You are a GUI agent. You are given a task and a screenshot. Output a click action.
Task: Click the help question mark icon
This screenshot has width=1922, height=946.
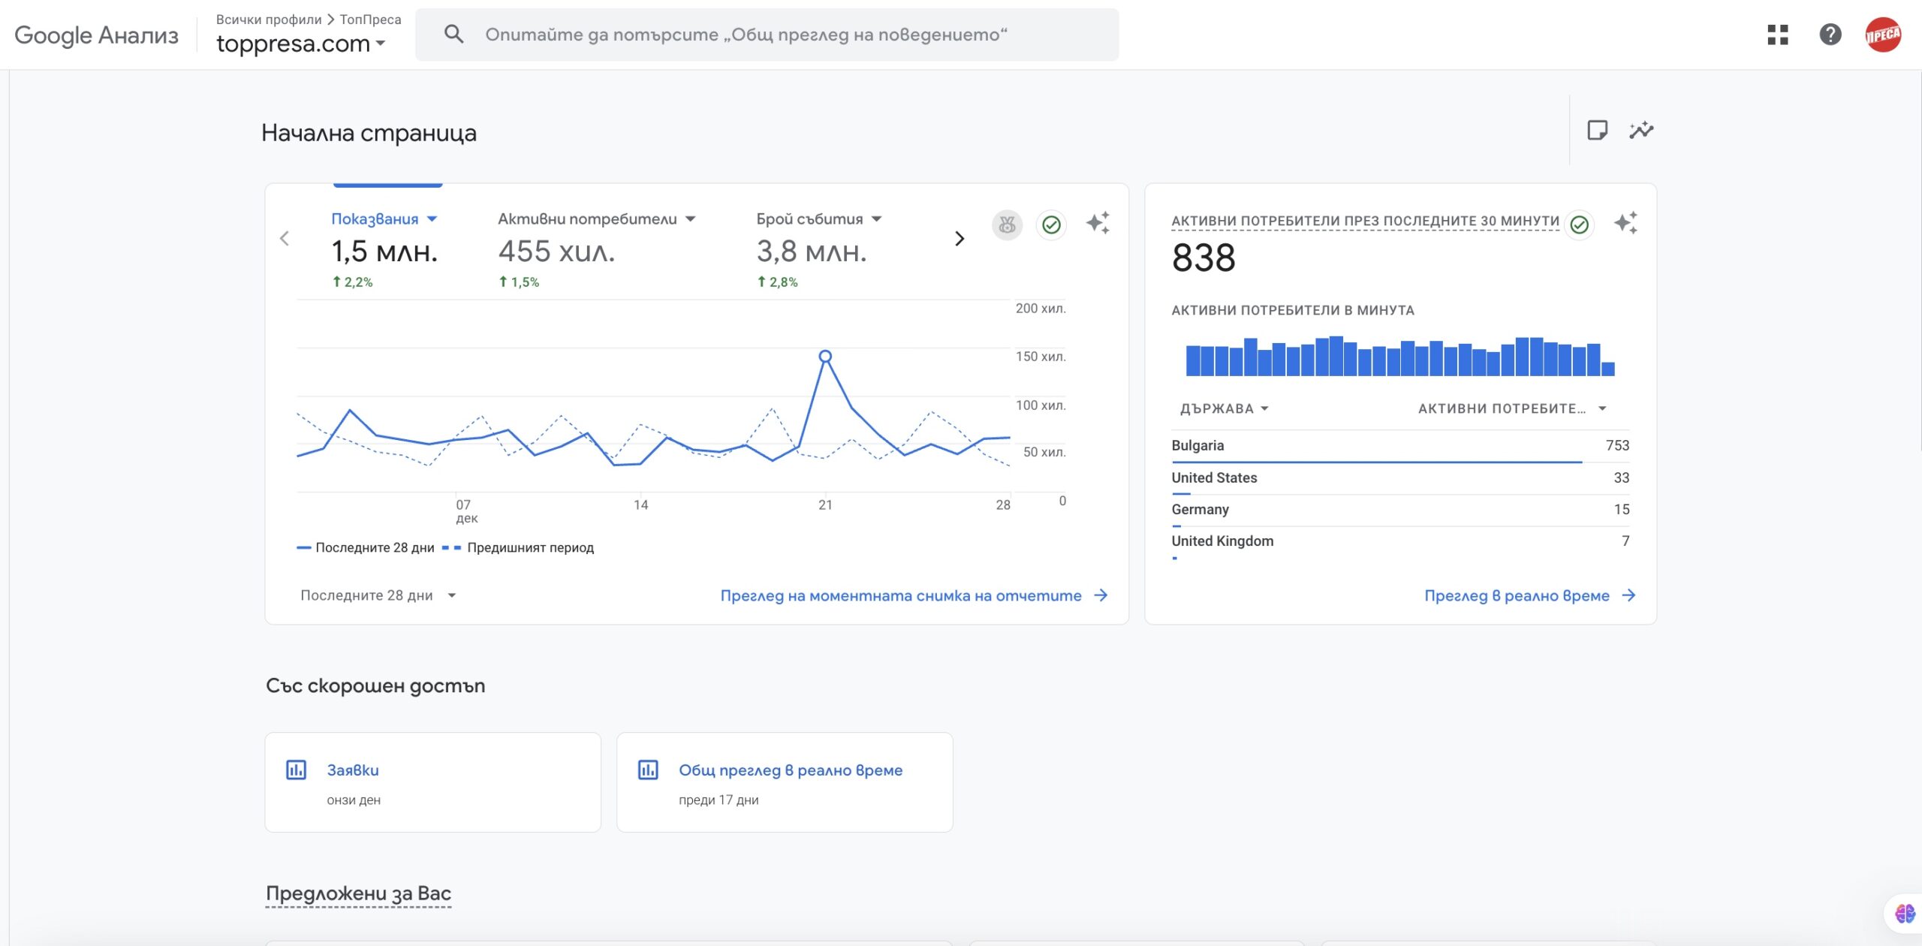pyautogui.click(x=1830, y=35)
